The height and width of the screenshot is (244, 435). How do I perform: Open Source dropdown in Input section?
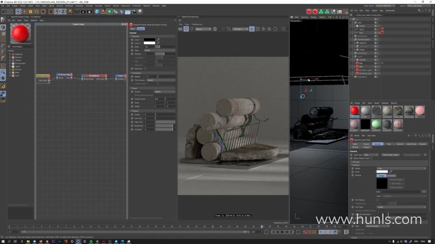pos(164,92)
